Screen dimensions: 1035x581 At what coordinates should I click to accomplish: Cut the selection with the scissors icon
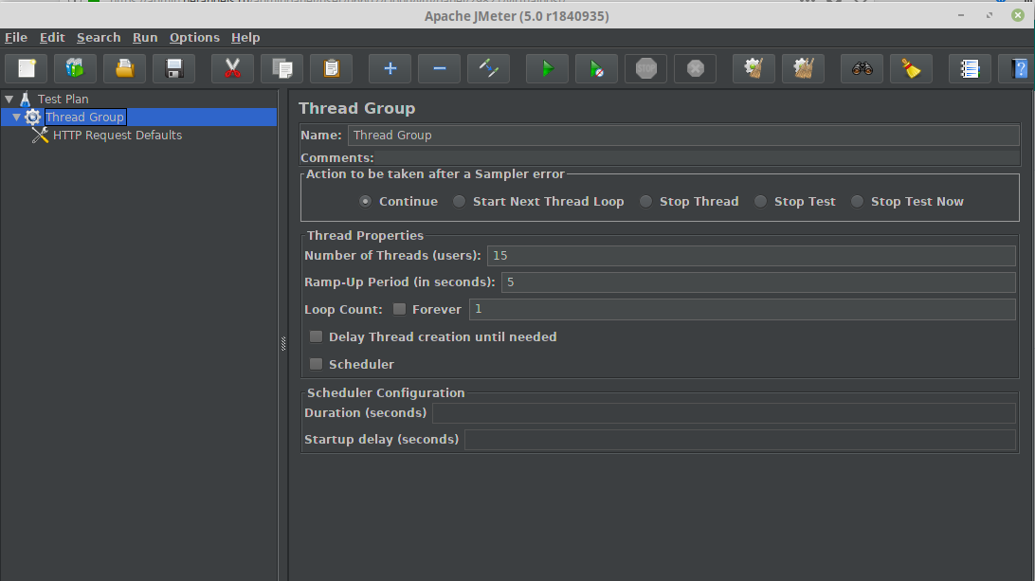pos(232,68)
